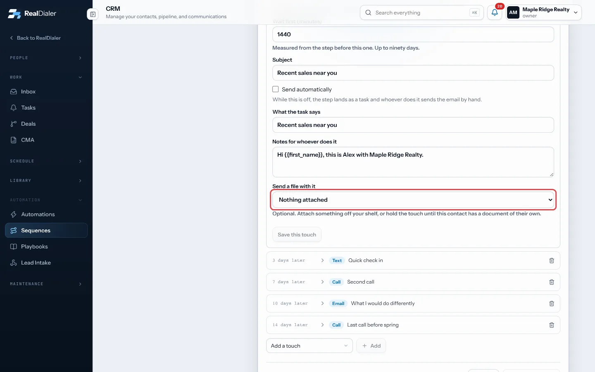Click the Playbooks book icon
This screenshot has width=595, height=372.
[14, 247]
